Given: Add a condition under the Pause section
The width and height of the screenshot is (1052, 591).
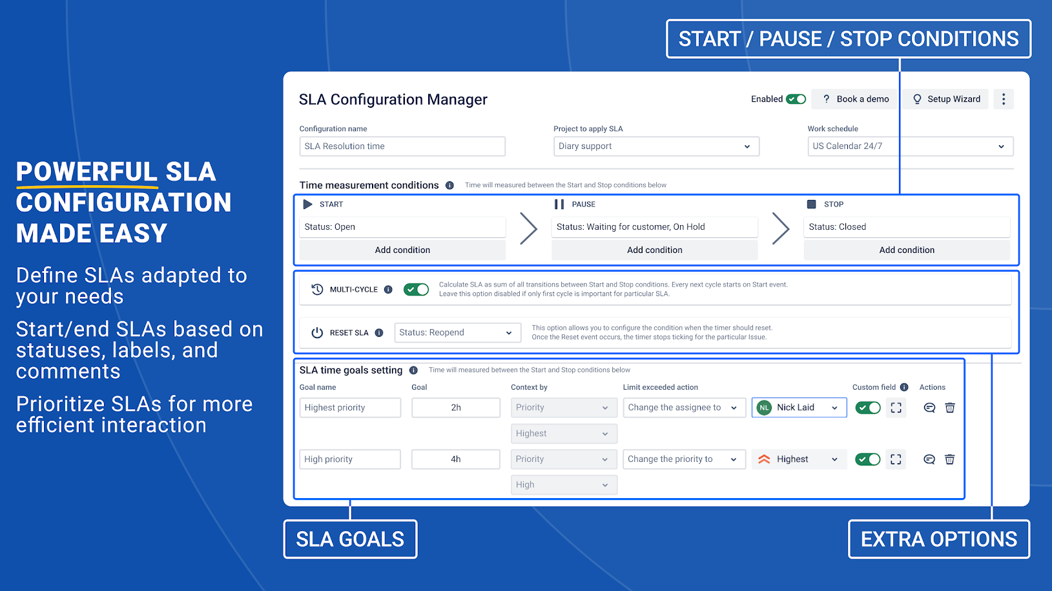Looking at the screenshot, I should [654, 250].
